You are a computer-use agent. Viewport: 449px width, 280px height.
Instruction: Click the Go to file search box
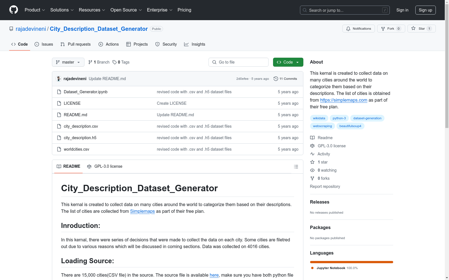pos(239,62)
